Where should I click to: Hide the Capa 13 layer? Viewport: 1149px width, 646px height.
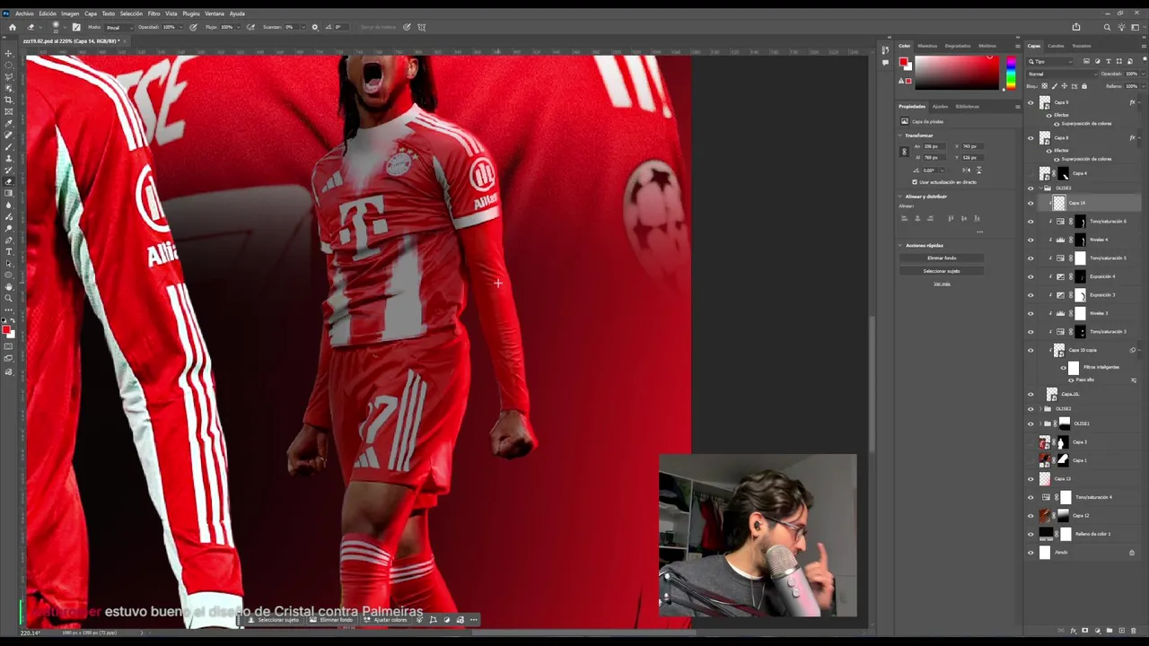click(x=1031, y=479)
